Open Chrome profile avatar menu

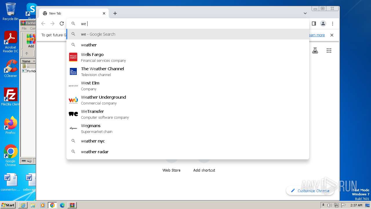[x=323, y=24]
